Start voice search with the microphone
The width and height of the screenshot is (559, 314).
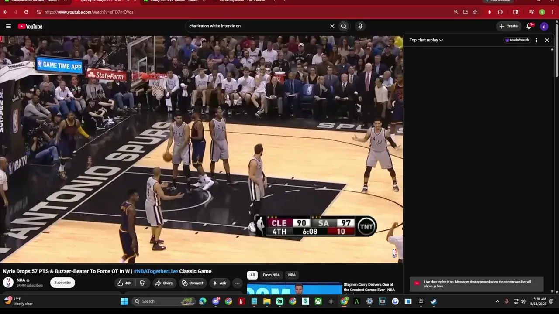tap(360, 26)
